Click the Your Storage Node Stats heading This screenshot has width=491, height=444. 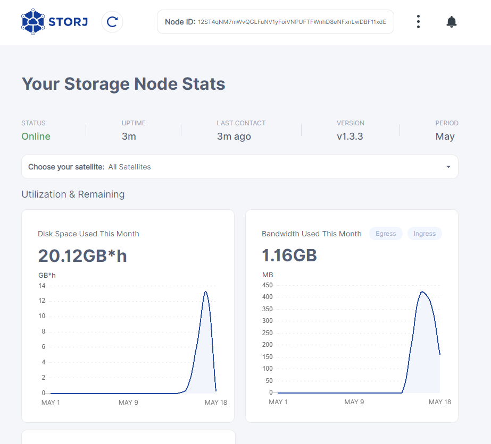[123, 84]
